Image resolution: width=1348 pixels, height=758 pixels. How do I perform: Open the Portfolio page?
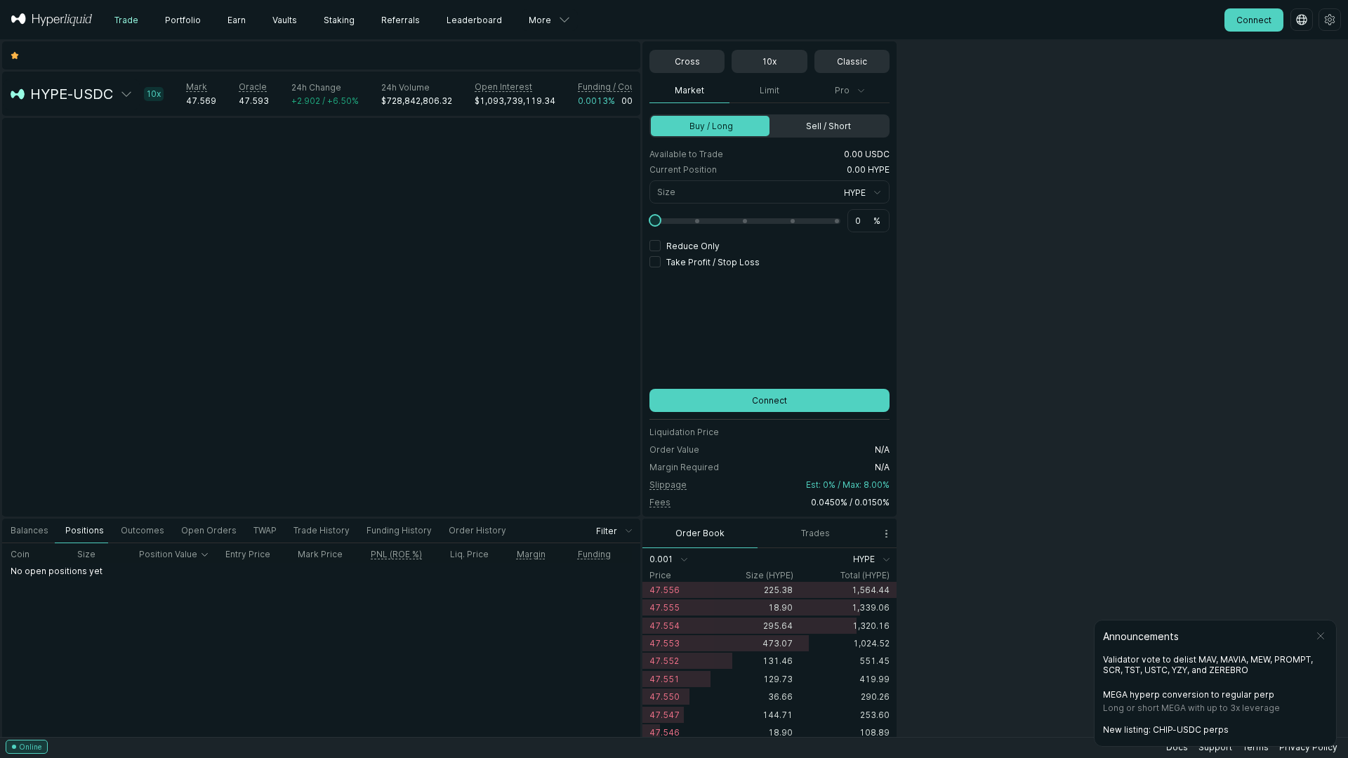pyautogui.click(x=183, y=20)
